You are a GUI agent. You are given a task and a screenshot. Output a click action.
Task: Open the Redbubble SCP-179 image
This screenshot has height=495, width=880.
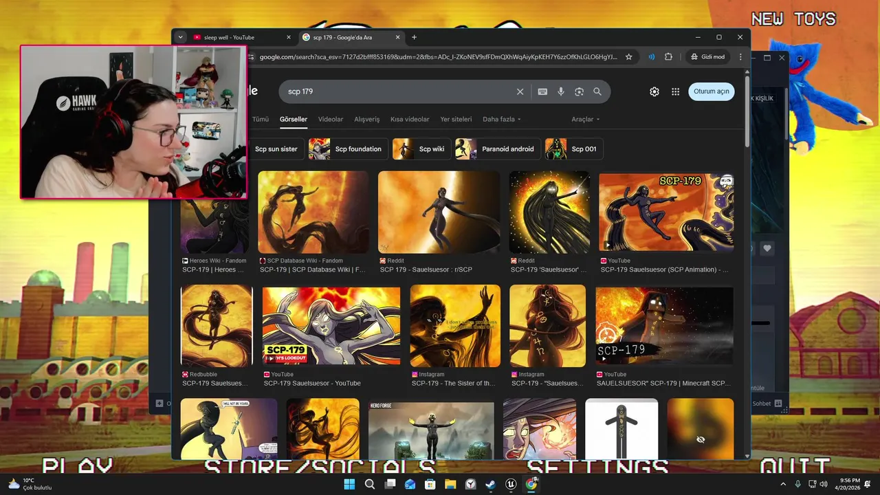coord(217,326)
